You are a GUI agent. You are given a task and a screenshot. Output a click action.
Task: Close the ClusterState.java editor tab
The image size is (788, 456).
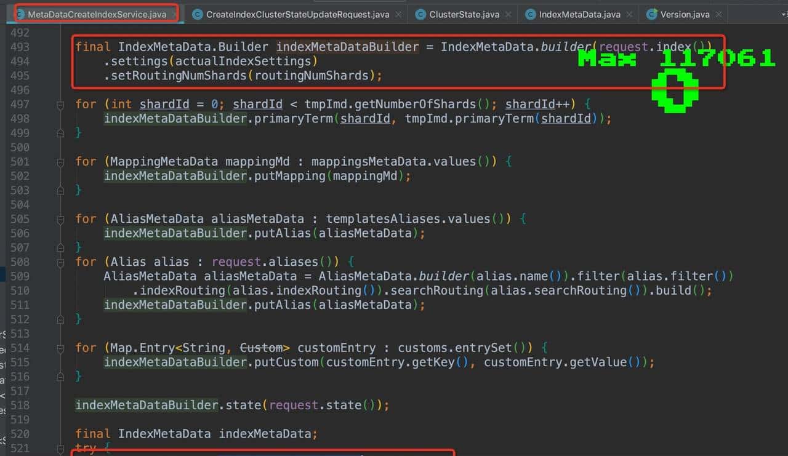tap(509, 14)
